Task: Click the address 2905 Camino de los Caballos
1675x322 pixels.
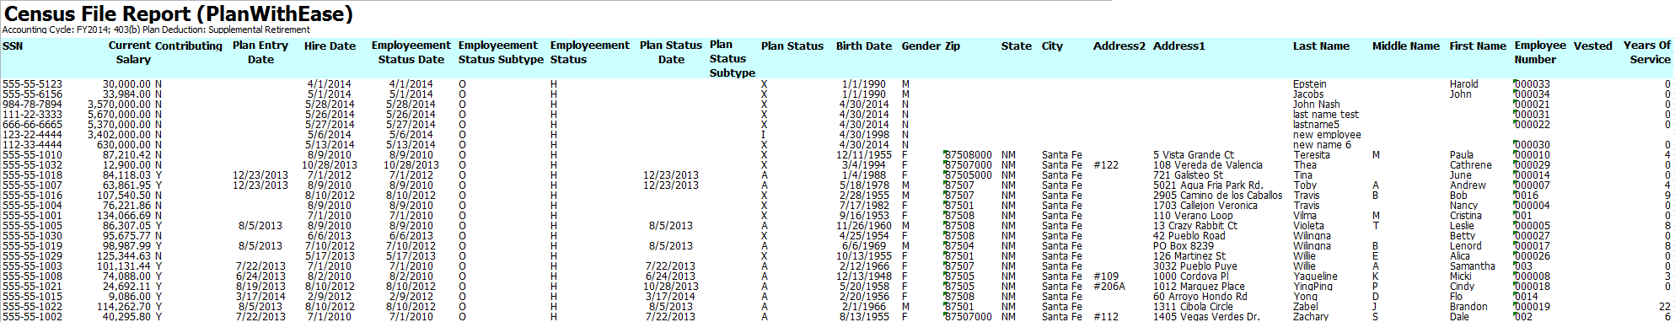Action: point(1218,196)
